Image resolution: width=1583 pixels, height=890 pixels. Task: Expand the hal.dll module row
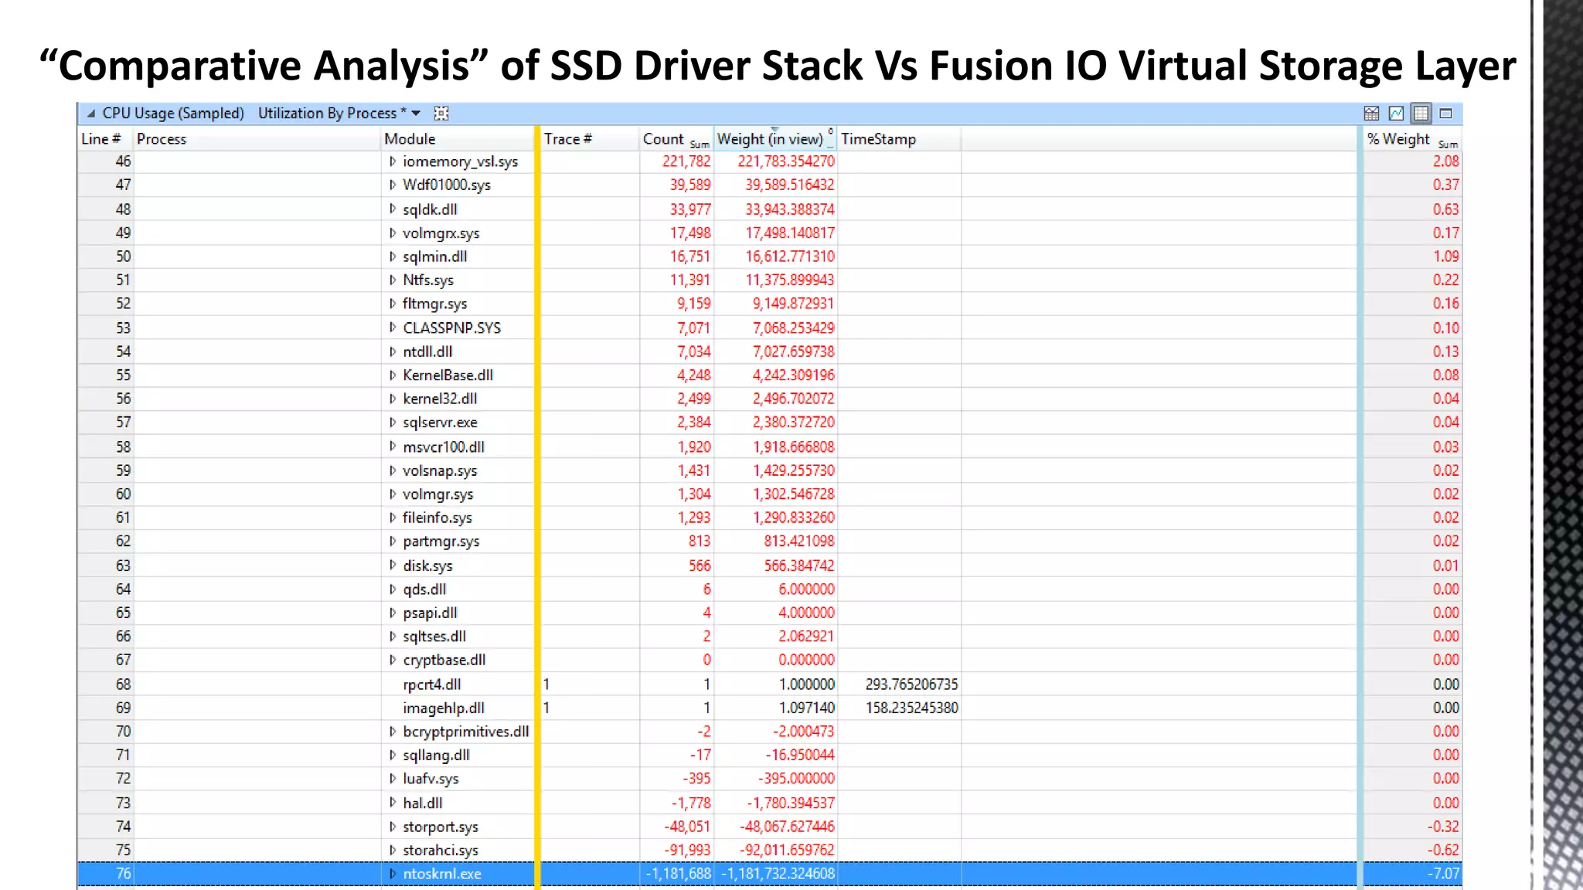(x=393, y=803)
